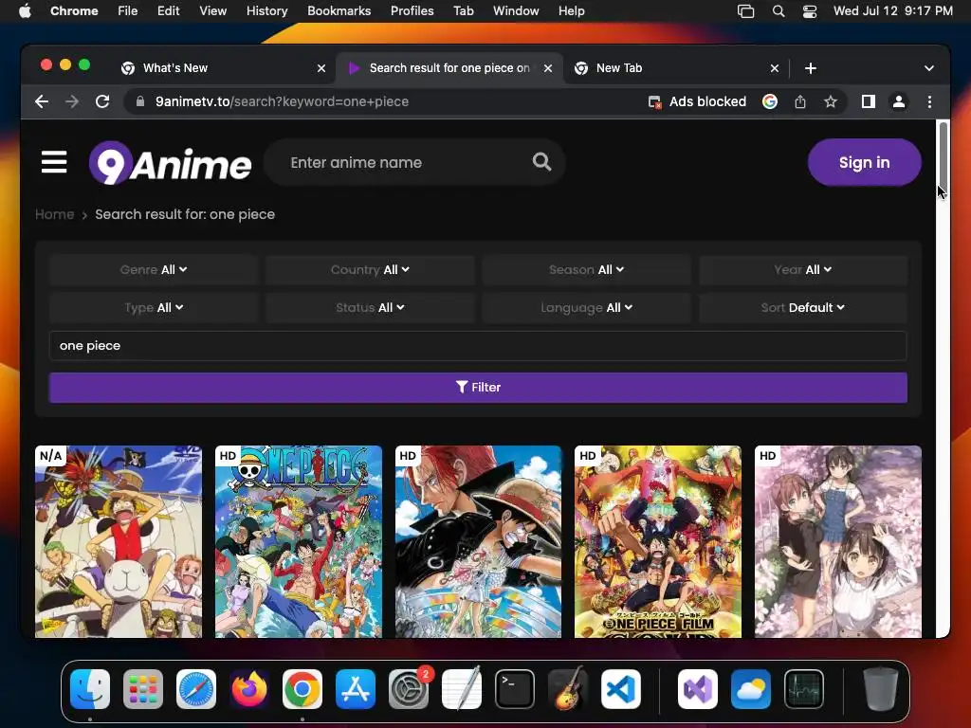Expand the Country filter dropdown

coord(370,270)
